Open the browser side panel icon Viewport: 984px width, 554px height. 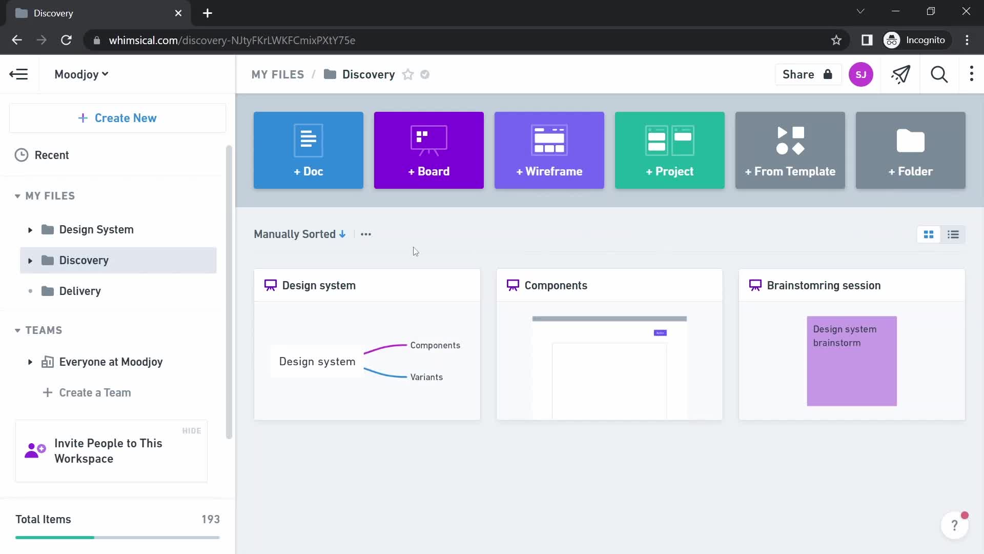coord(867,40)
